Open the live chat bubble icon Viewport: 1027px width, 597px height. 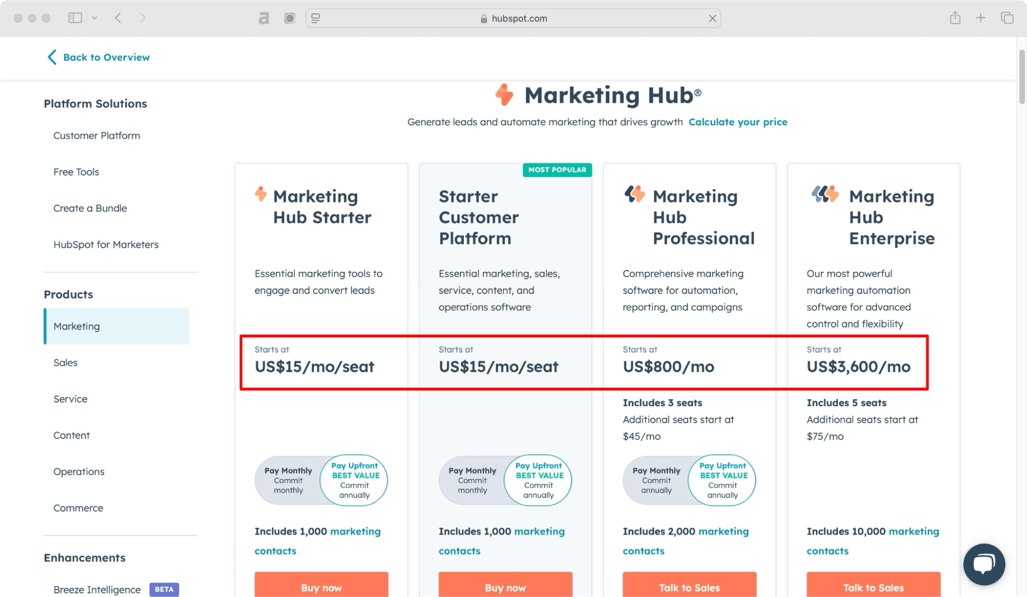pos(984,564)
